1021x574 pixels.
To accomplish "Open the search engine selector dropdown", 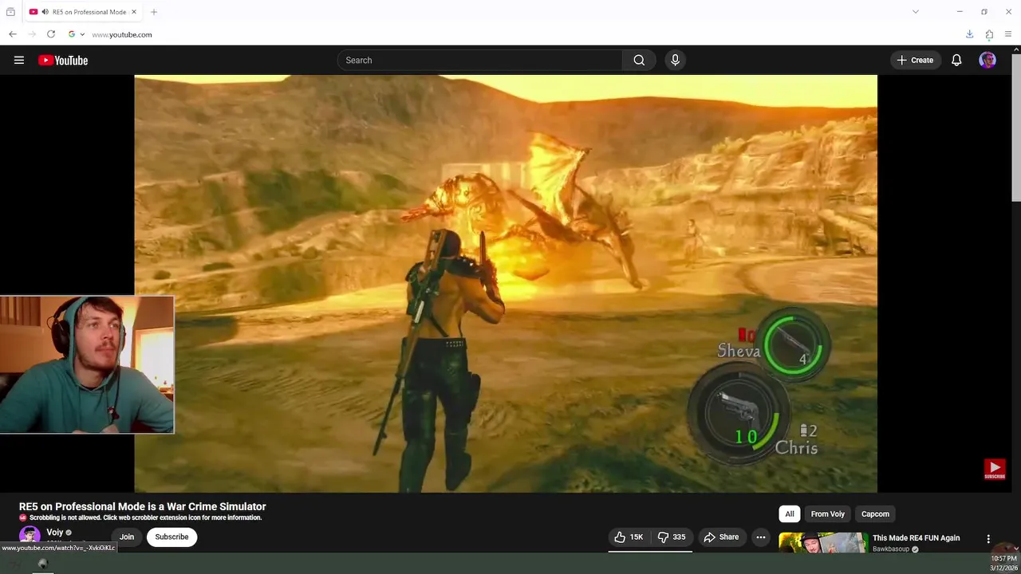I will tap(77, 34).
